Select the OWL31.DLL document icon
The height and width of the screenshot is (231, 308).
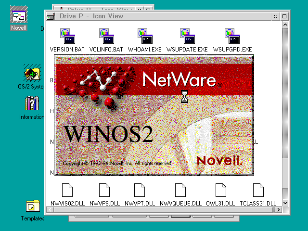pos(221,190)
